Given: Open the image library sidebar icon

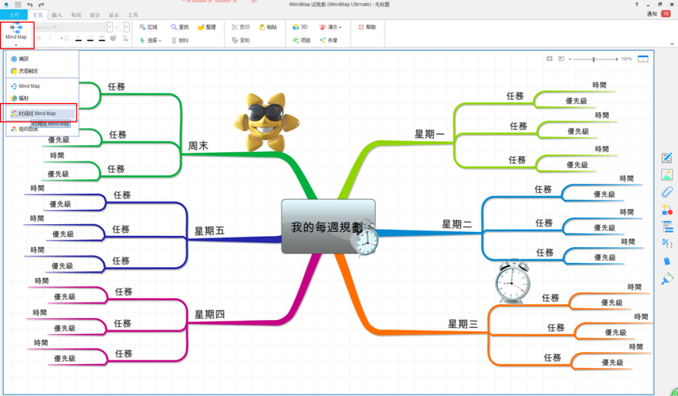Looking at the screenshot, I should [667, 175].
